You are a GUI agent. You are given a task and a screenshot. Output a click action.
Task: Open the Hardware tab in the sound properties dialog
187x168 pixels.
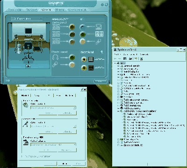tap(69, 95)
